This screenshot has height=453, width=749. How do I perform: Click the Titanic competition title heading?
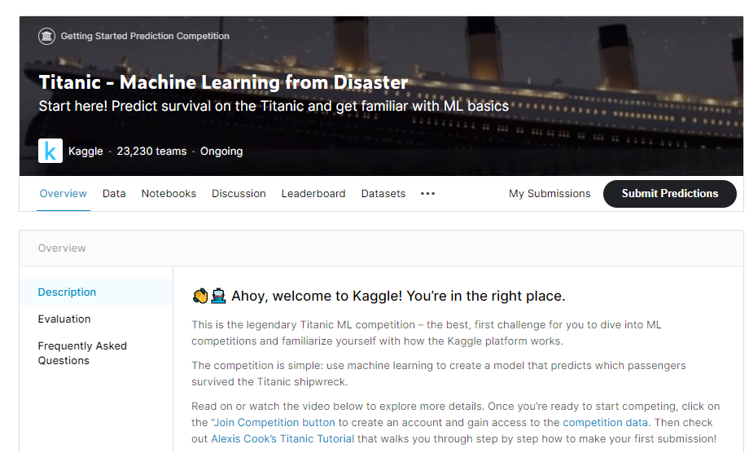click(224, 82)
